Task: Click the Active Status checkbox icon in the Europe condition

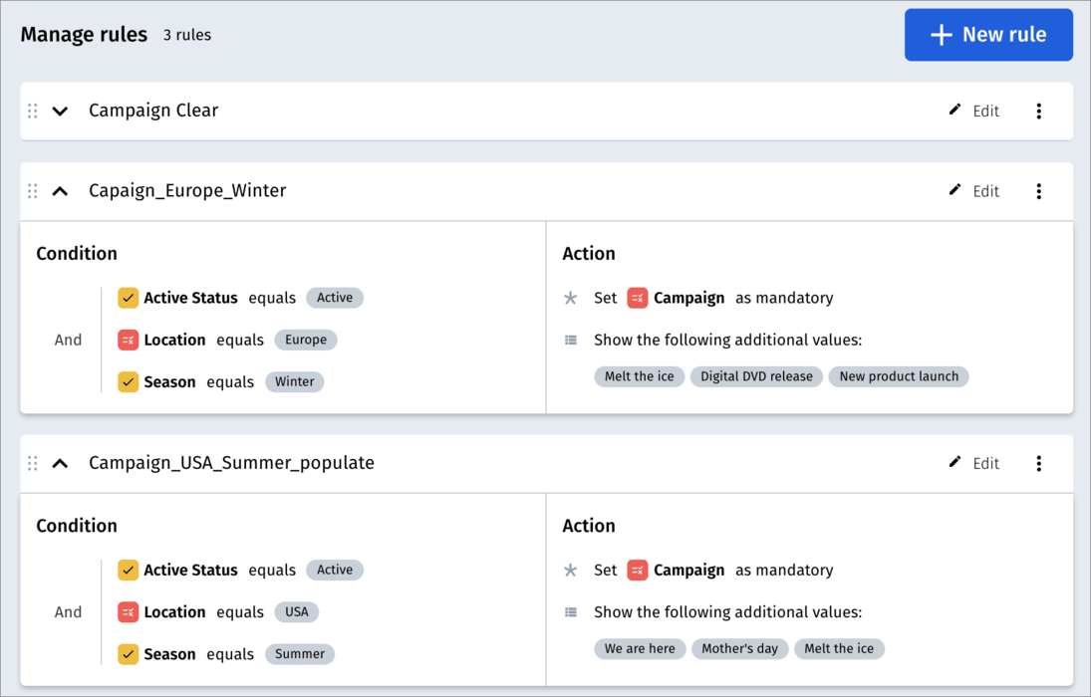Action: (128, 297)
